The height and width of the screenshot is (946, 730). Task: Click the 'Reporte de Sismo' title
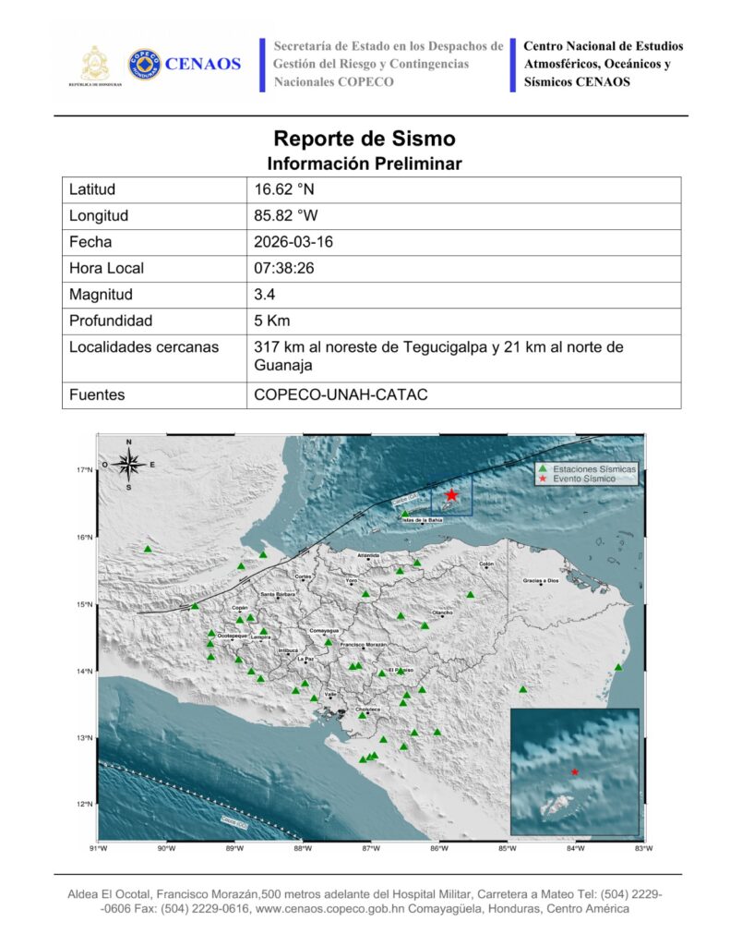(x=365, y=139)
